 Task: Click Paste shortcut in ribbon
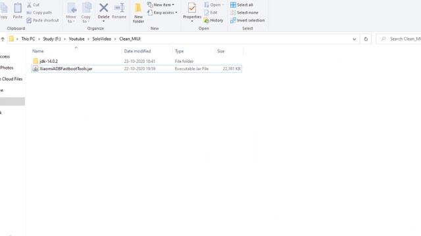43,20
